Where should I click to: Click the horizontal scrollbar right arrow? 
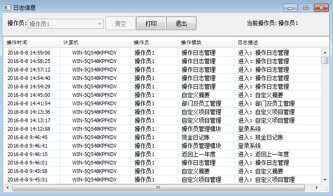click(317, 188)
